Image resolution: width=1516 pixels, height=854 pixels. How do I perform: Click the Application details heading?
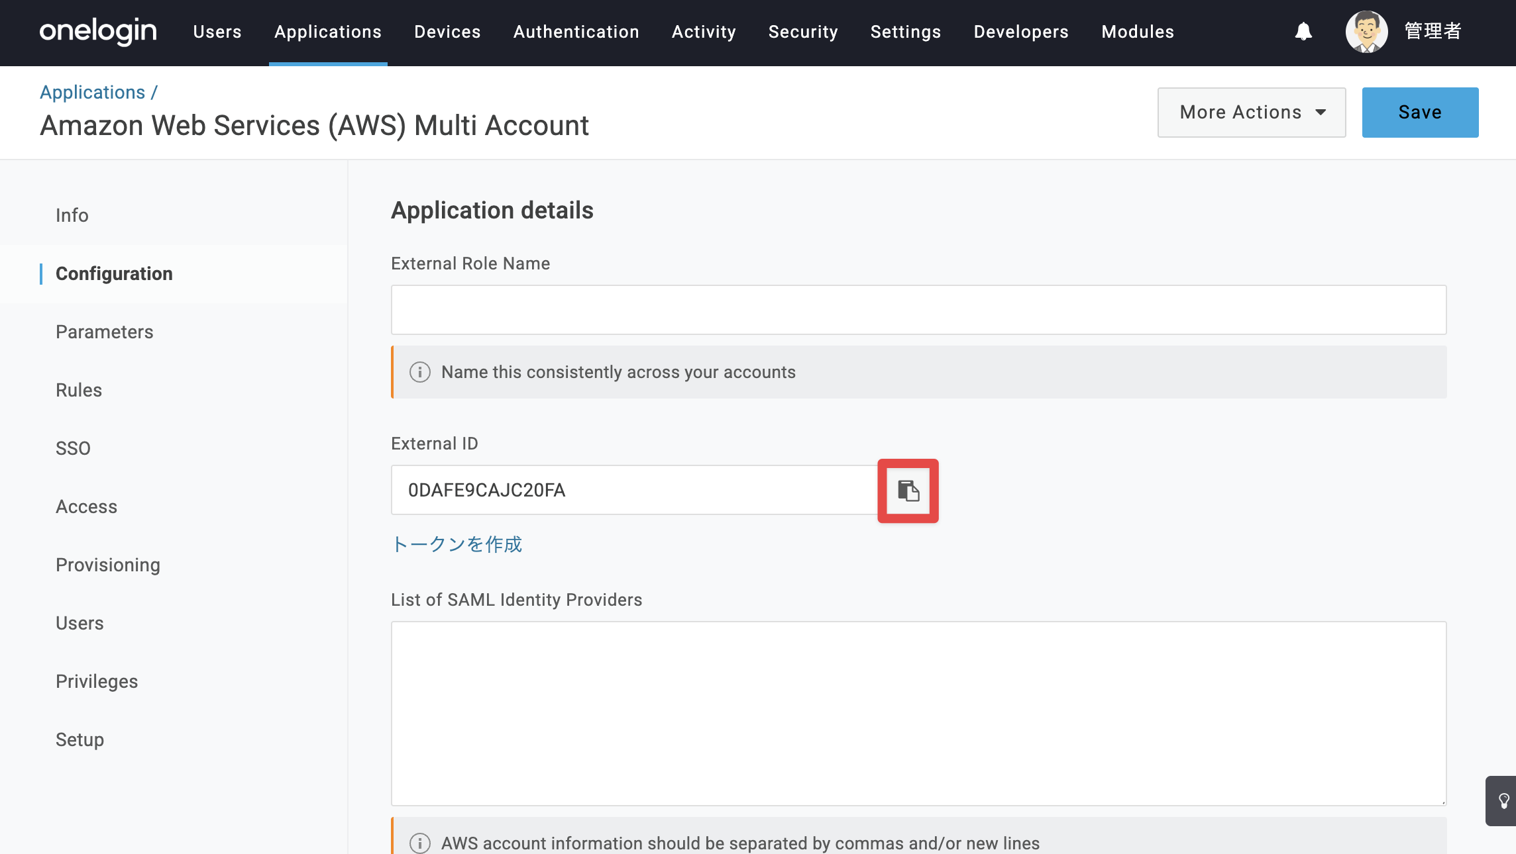(x=492, y=210)
